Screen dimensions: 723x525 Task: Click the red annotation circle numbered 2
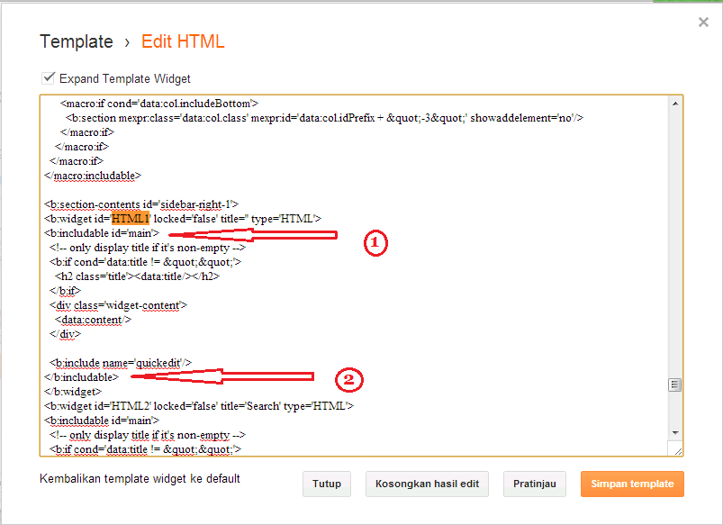[x=349, y=380]
